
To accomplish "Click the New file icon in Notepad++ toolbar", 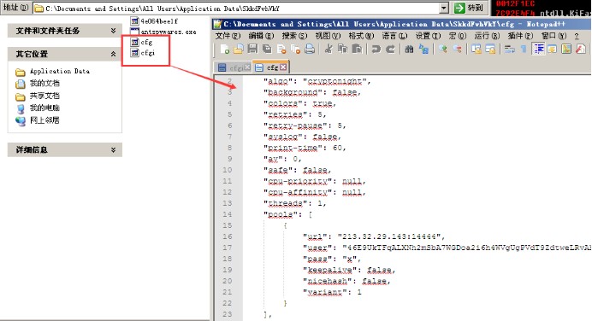I will click(x=225, y=49).
